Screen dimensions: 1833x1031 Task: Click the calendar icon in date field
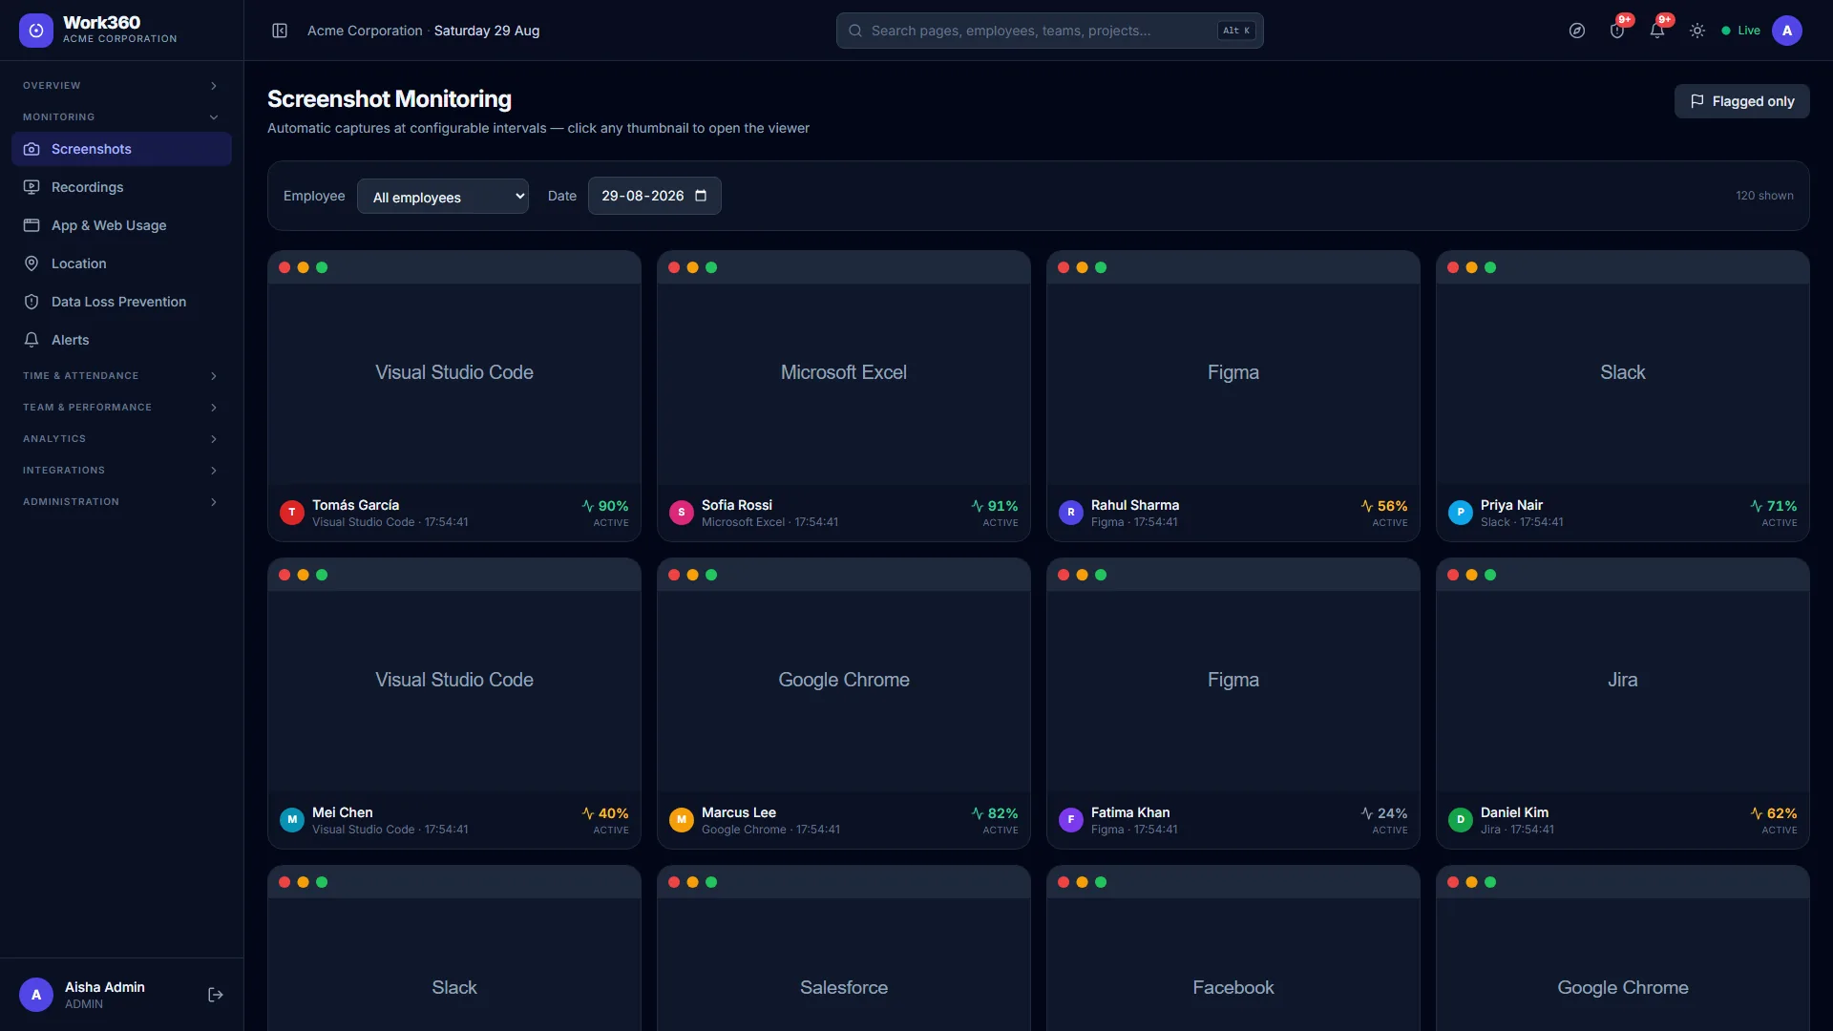(x=701, y=196)
